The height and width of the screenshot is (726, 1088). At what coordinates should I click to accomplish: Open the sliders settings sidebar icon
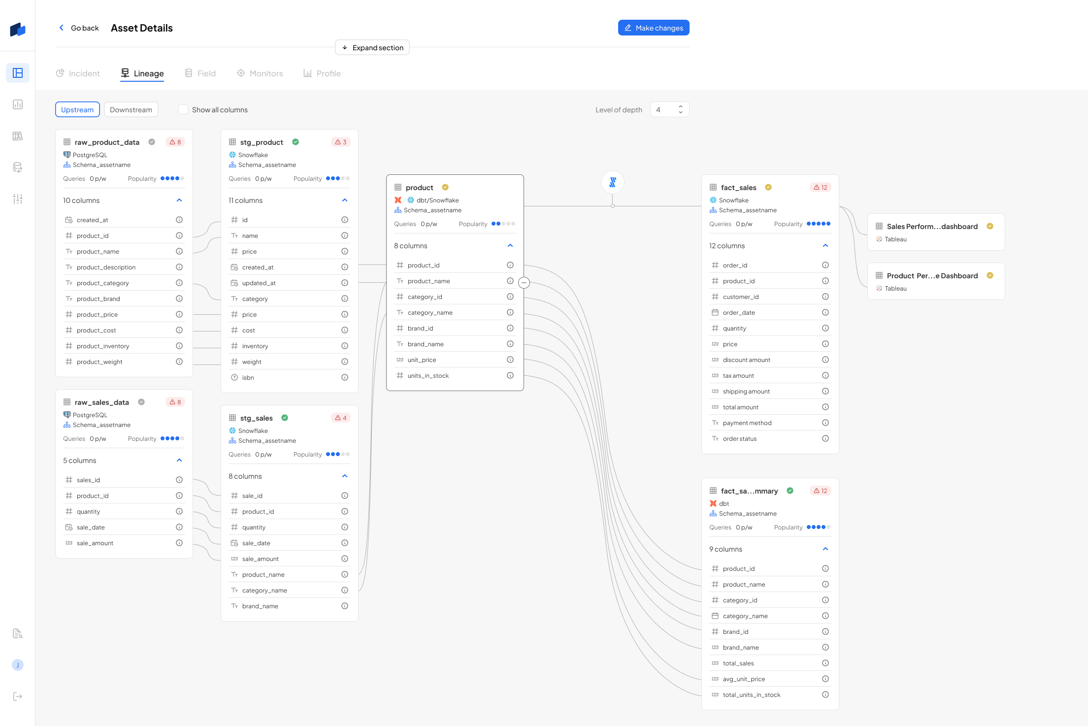18,199
